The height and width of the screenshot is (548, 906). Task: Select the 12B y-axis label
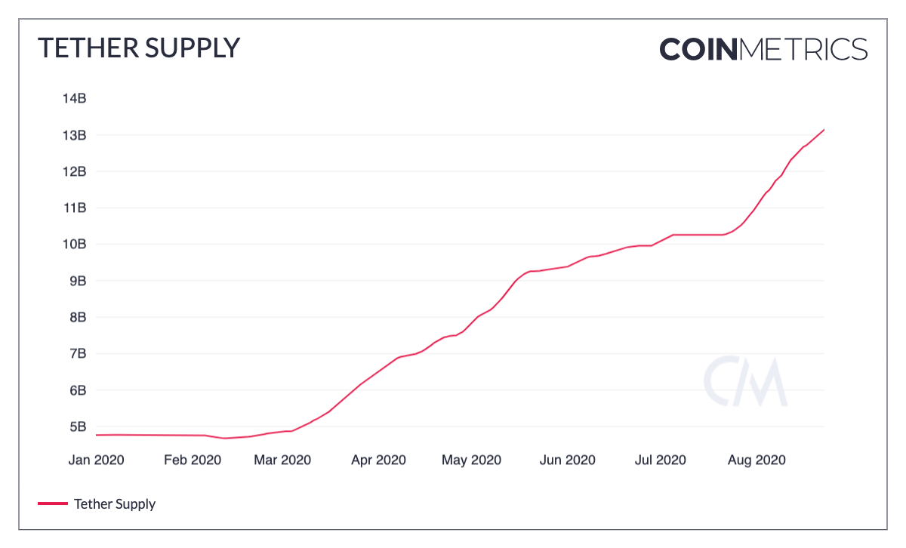coord(75,171)
